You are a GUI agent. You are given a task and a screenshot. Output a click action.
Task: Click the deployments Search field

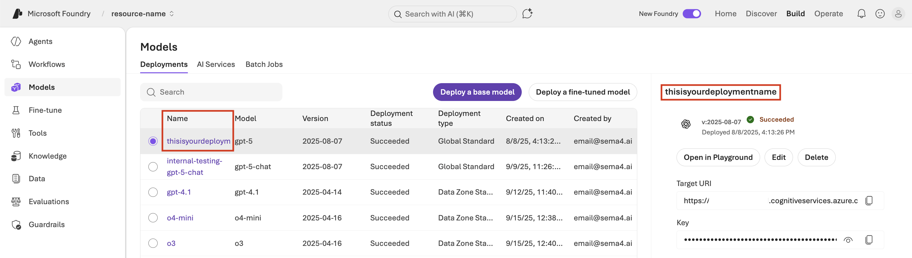(x=211, y=92)
